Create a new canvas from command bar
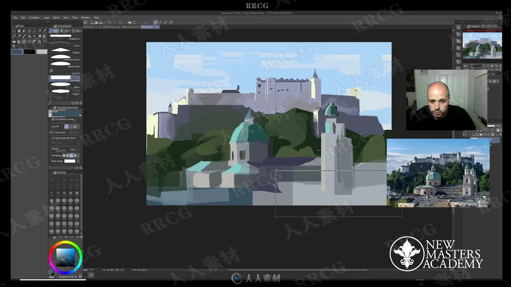The width and height of the screenshot is (511, 287). (x=92, y=22)
